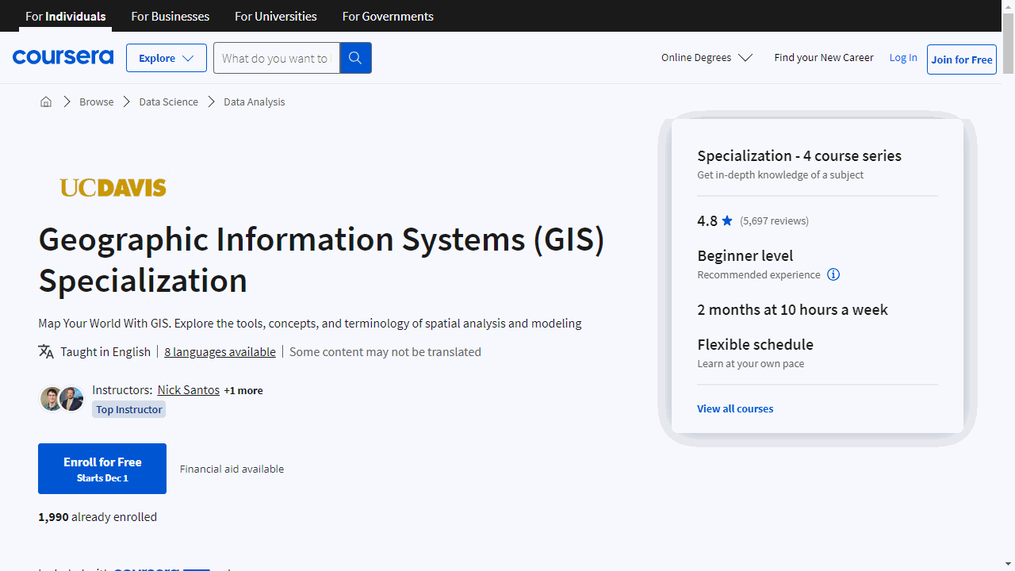The width and height of the screenshot is (1015, 571).
Task: Open instructor Nick Santos profile
Action: click(x=189, y=389)
